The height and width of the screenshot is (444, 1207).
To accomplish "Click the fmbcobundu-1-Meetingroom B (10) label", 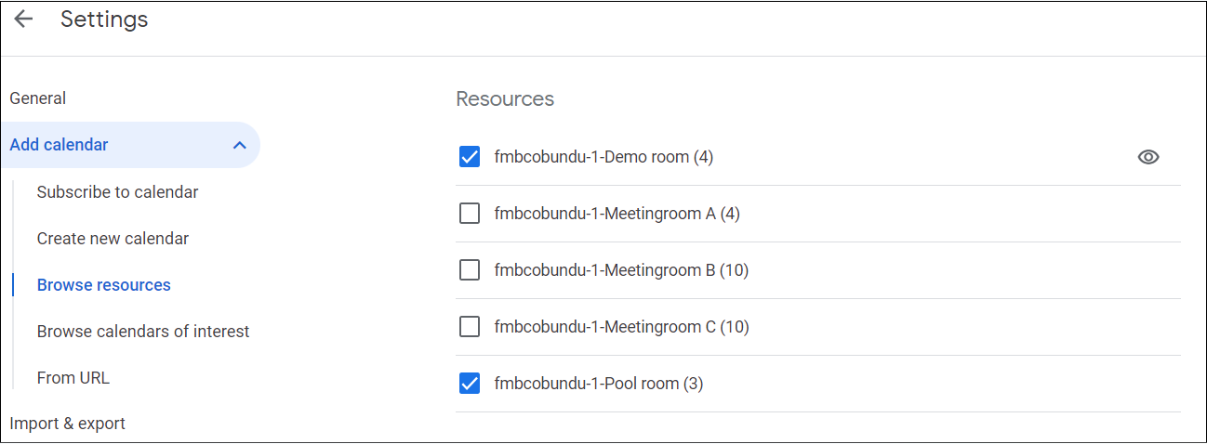I will (x=621, y=270).
